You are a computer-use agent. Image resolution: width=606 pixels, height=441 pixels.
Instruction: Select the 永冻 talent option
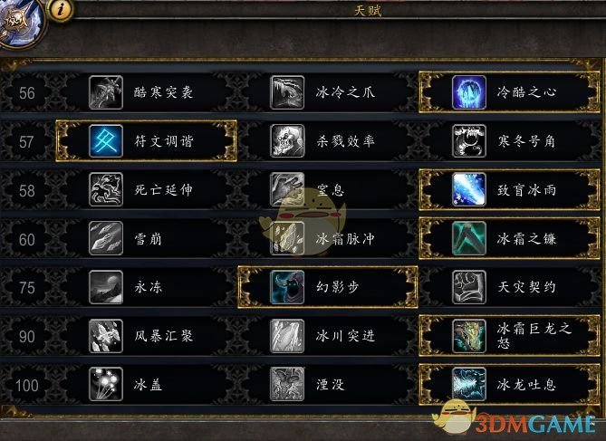[147, 287]
